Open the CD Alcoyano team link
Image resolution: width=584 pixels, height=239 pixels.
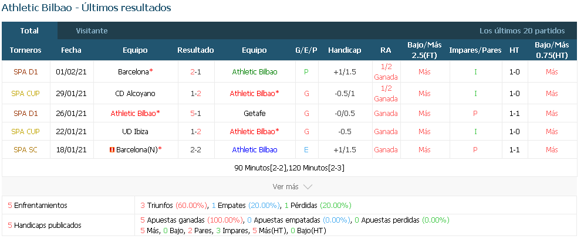click(135, 94)
